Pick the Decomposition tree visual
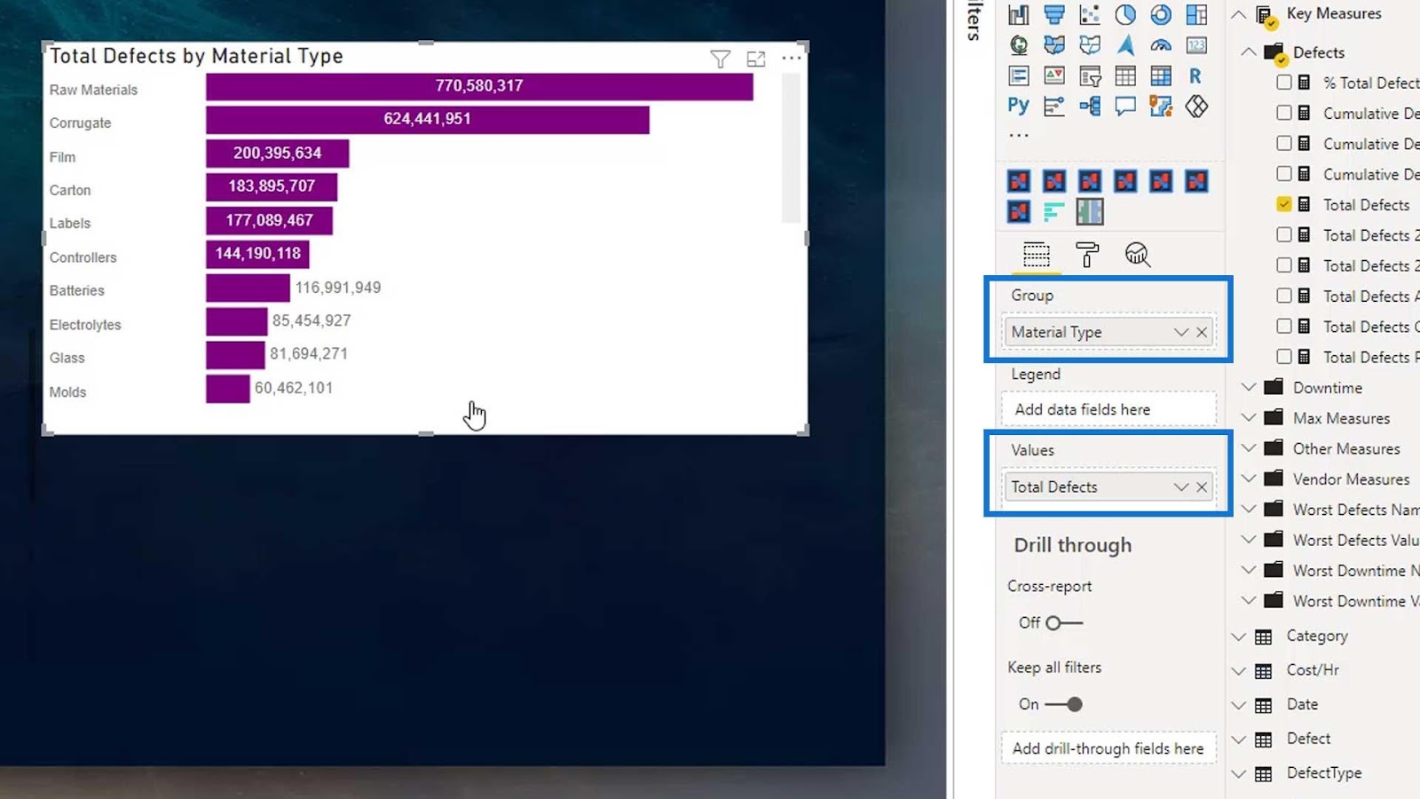 [x=1090, y=107]
